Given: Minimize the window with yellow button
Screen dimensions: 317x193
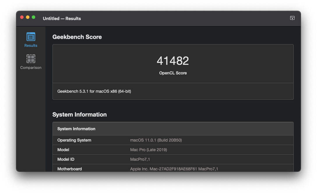Looking at the screenshot, I should pos(28,17).
